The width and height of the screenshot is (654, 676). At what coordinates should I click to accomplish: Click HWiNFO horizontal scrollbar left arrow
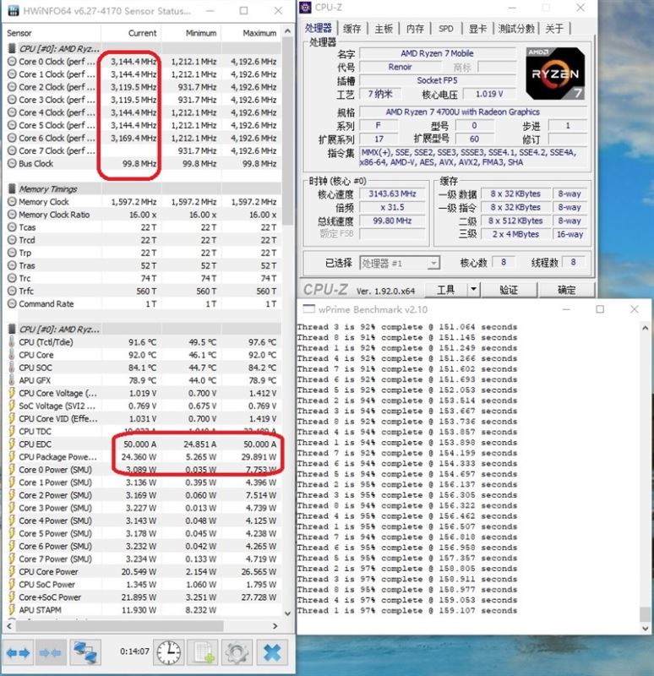coord(9,625)
